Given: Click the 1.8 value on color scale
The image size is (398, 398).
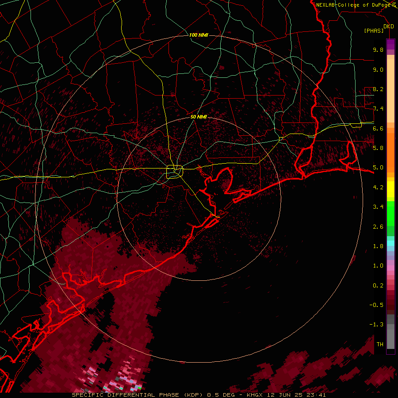Looking at the screenshot, I should [378, 246].
